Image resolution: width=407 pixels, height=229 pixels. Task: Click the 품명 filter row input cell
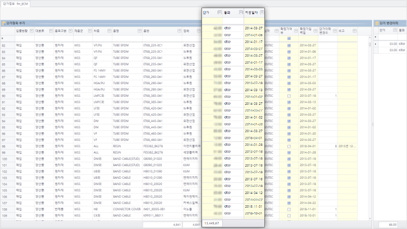[x=127, y=39]
